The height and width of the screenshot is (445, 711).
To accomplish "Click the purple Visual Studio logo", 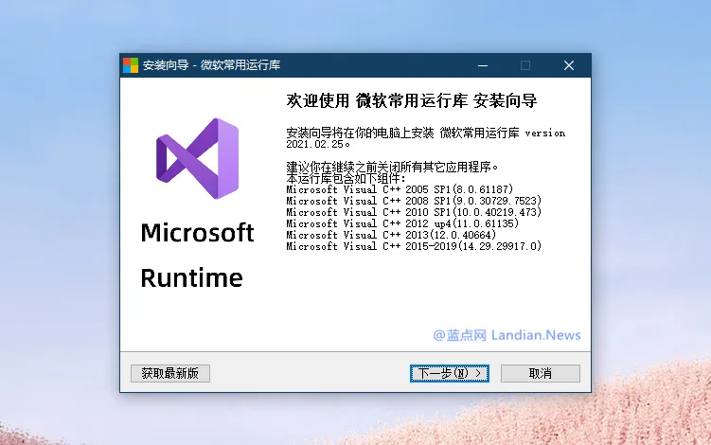I will pyautogui.click(x=197, y=158).
